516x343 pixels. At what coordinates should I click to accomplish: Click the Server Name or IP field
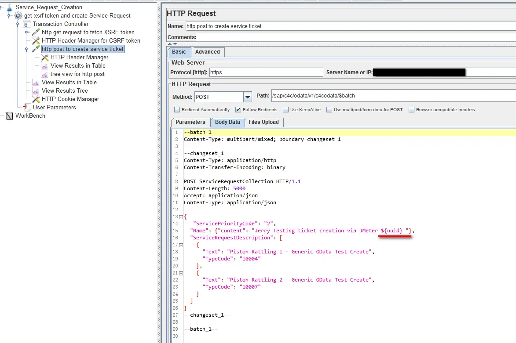point(444,72)
